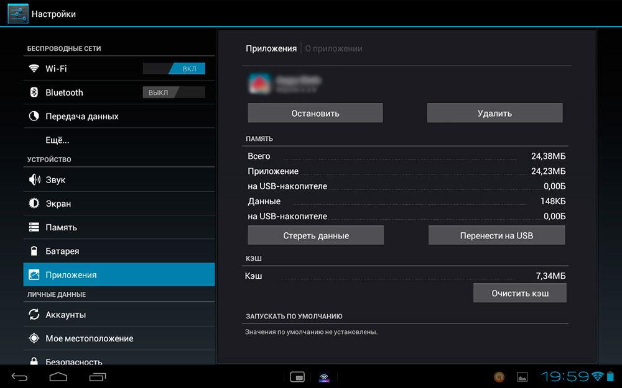
Task: Open Передача данных settings
Action: (x=81, y=116)
